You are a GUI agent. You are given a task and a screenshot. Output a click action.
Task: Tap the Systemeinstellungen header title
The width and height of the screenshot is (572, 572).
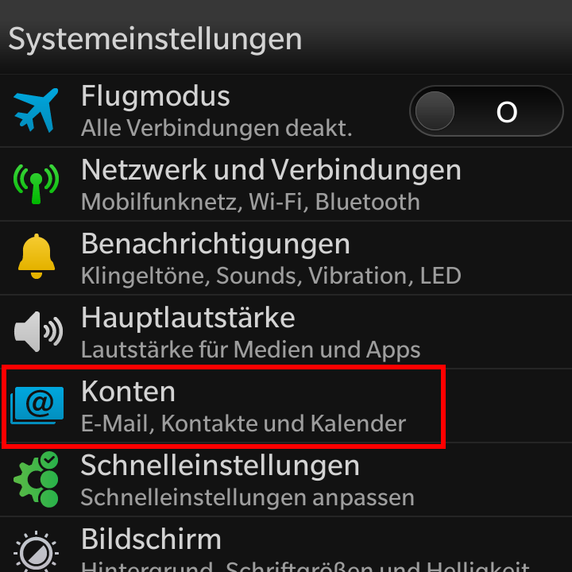click(155, 40)
